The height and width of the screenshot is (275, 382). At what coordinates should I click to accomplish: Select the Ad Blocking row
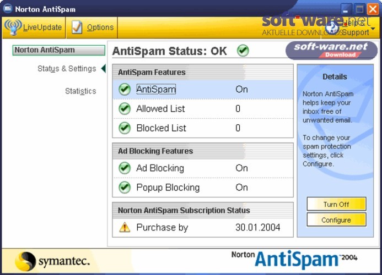tap(203, 168)
